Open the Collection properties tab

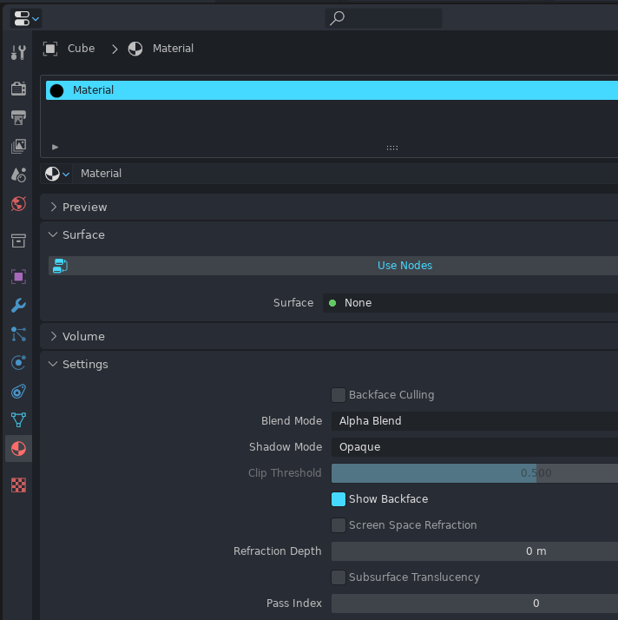pos(18,241)
